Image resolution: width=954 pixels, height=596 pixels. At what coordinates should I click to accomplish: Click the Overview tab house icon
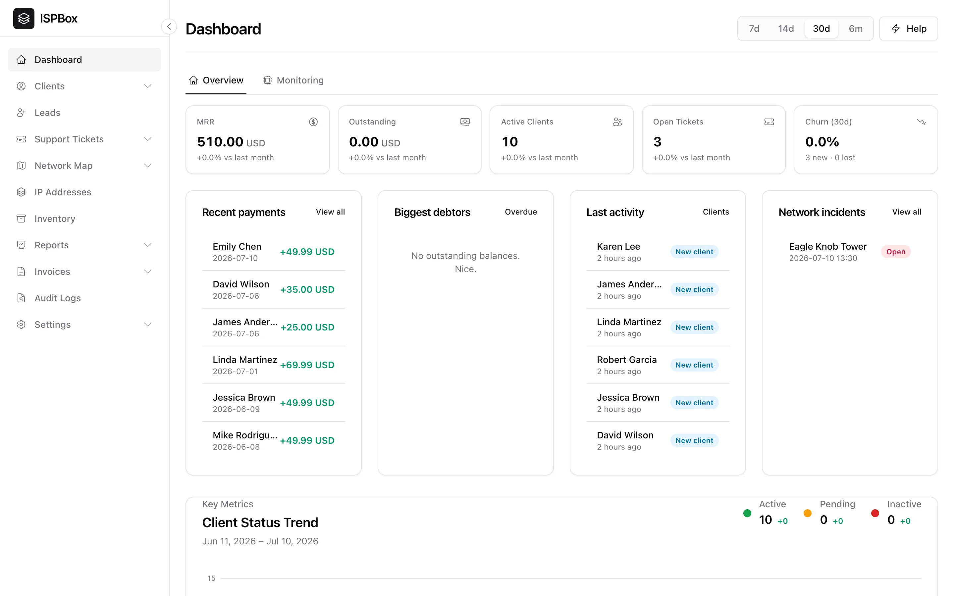point(193,80)
